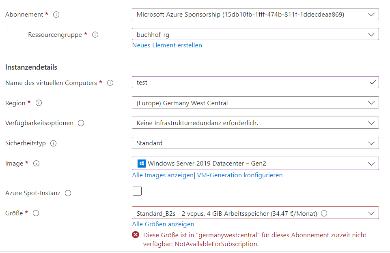Open the Größe Standard_B2s dropdown
390x253 pixels.
point(255,213)
